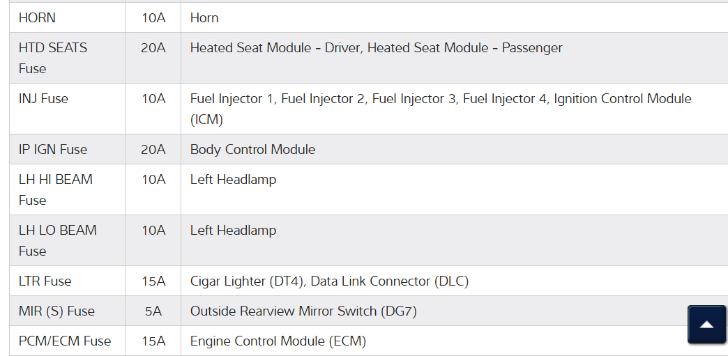Screen dimensions: 728x356
Task: Click the HORN fuse name cell
Action: coord(37,17)
